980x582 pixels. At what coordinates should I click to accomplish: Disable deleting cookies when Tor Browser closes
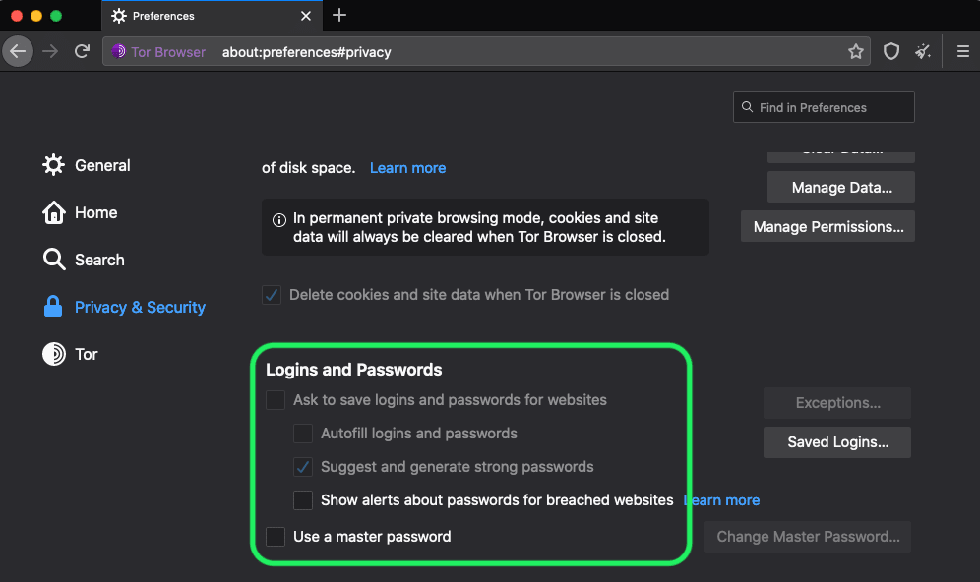click(272, 294)
